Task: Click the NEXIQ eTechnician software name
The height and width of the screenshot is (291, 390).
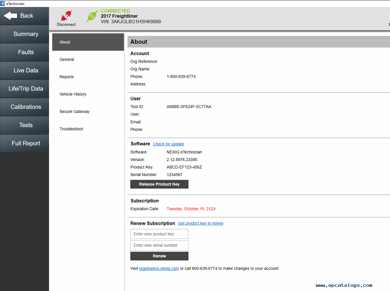Action: pos(184,152)
